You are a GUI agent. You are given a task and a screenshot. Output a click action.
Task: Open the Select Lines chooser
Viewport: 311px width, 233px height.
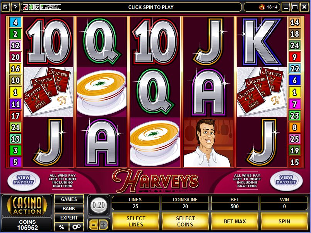[136, 221]
